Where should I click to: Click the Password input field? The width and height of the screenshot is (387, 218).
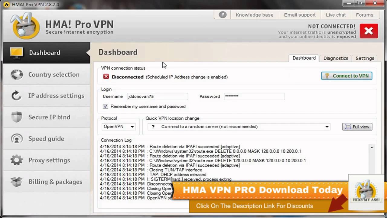pyautogui.click(x=254, y=96)
